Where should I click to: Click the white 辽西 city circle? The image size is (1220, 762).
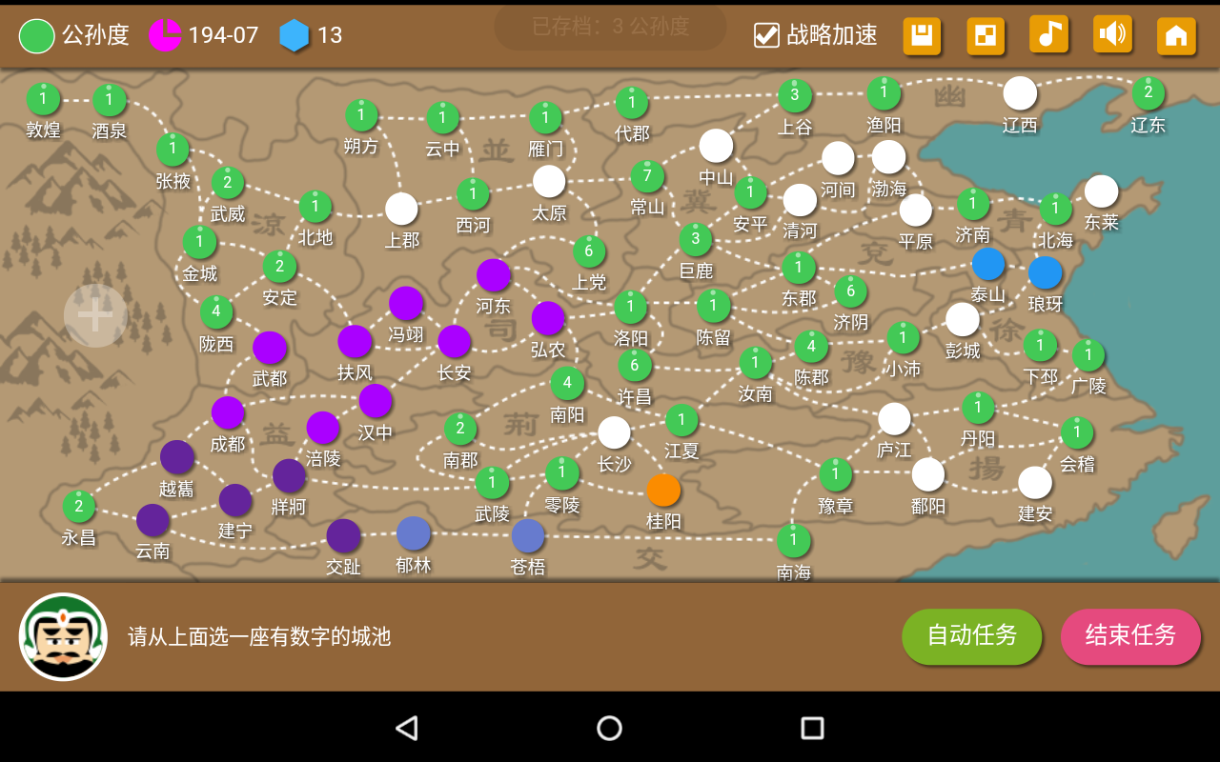click(x=1020, y=93)
